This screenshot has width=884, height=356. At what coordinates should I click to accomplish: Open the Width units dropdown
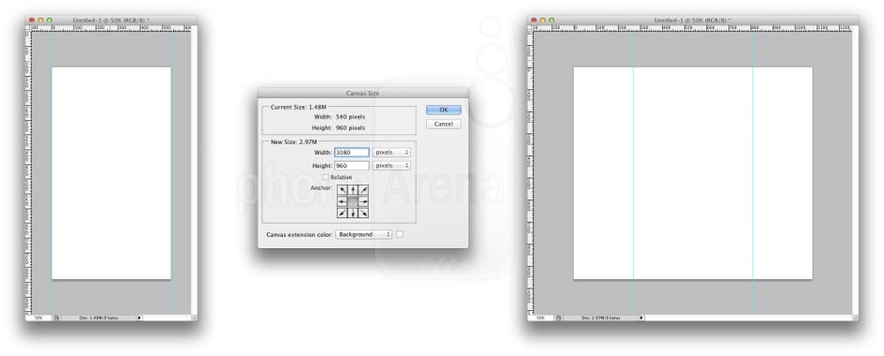[391, 152]
